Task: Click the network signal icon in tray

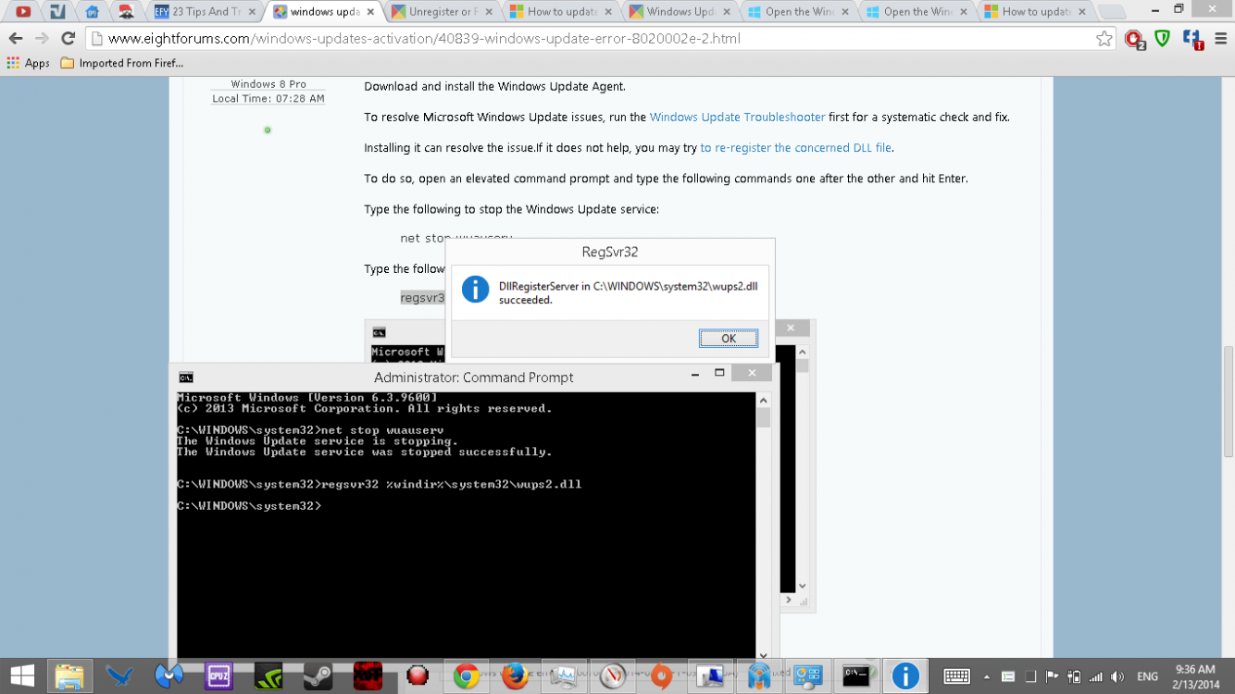Action: pyautogui.click(x=1096, y=676)
